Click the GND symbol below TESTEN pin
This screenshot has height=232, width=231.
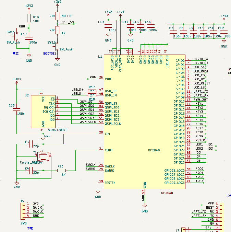pos(98,192)
